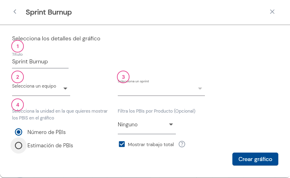Go back using the left chevron arrow
Image resolution: width=290 pixels, height=178 pixels.
[15, 12]
